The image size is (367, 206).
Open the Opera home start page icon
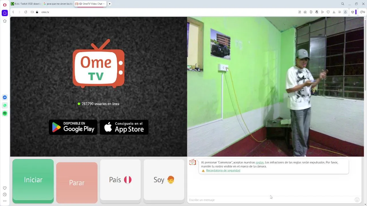click(5, 13)
